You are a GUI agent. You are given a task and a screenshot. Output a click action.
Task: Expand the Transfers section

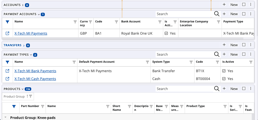[x=24, y=45]
